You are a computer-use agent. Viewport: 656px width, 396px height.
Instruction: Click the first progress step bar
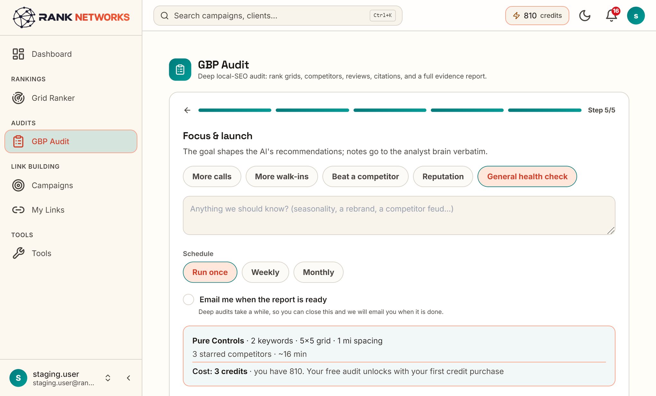click(235, 110)
